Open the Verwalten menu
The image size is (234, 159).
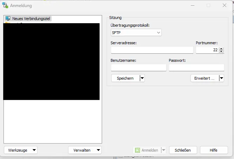coord(85,150)
